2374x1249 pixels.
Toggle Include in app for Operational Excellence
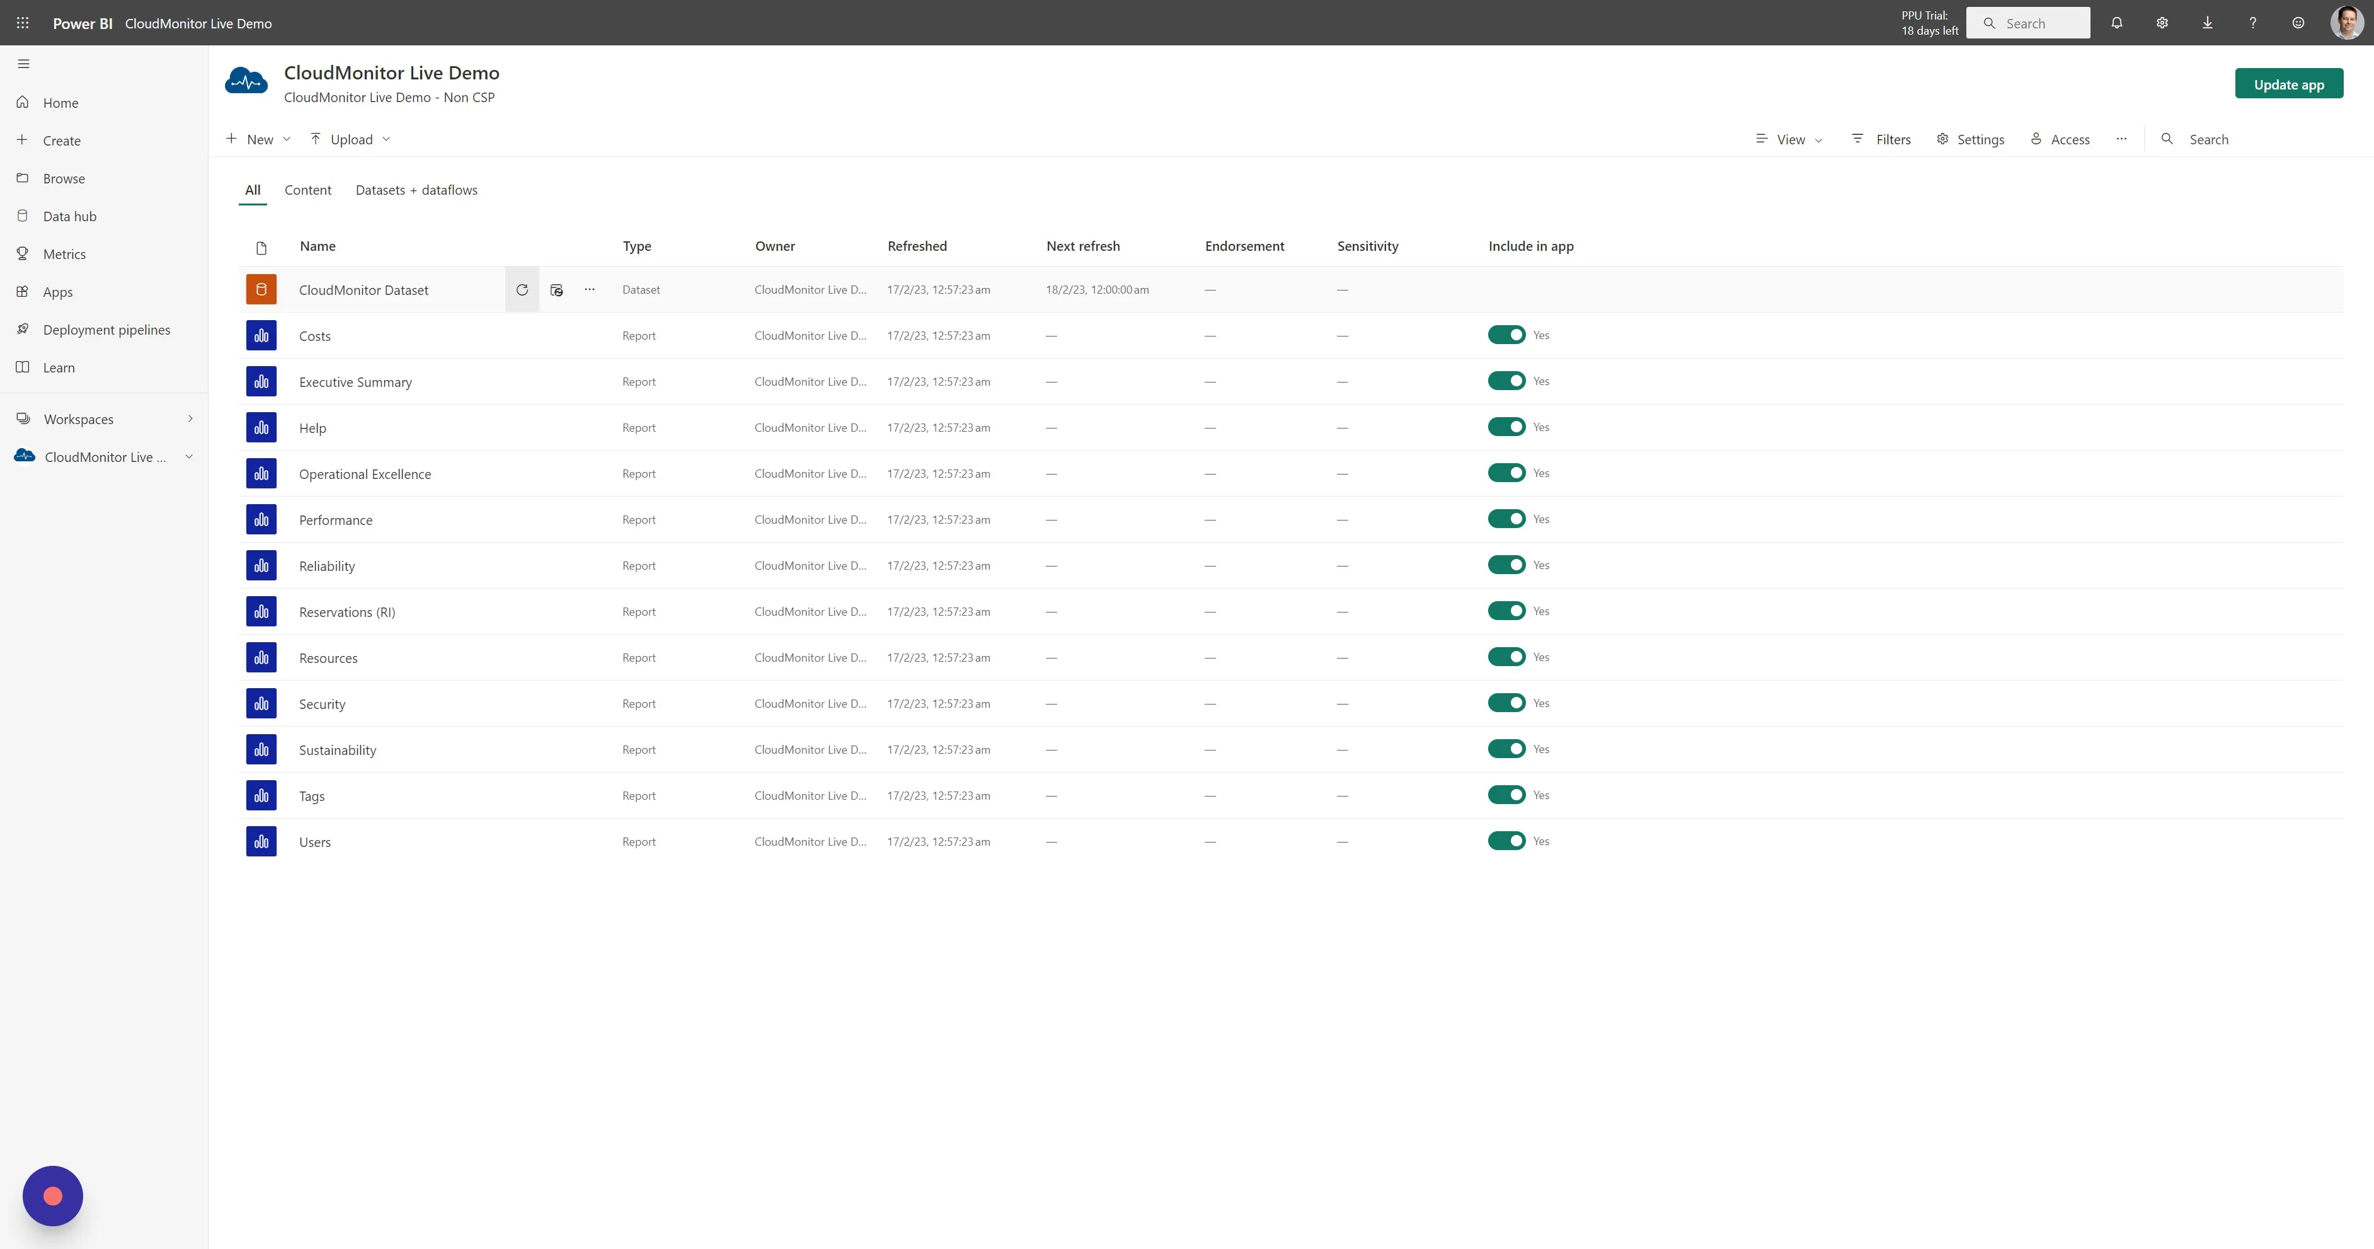point(1507,473)
